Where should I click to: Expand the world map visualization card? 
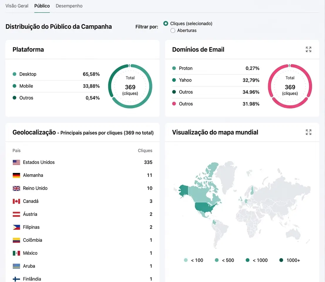308,132
